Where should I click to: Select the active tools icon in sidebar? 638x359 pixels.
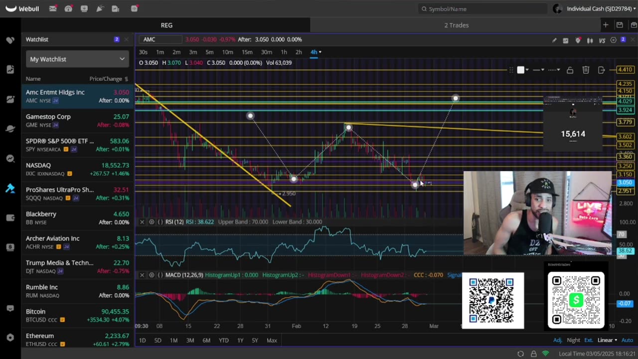pyautogui.click(x=10, y=188)
